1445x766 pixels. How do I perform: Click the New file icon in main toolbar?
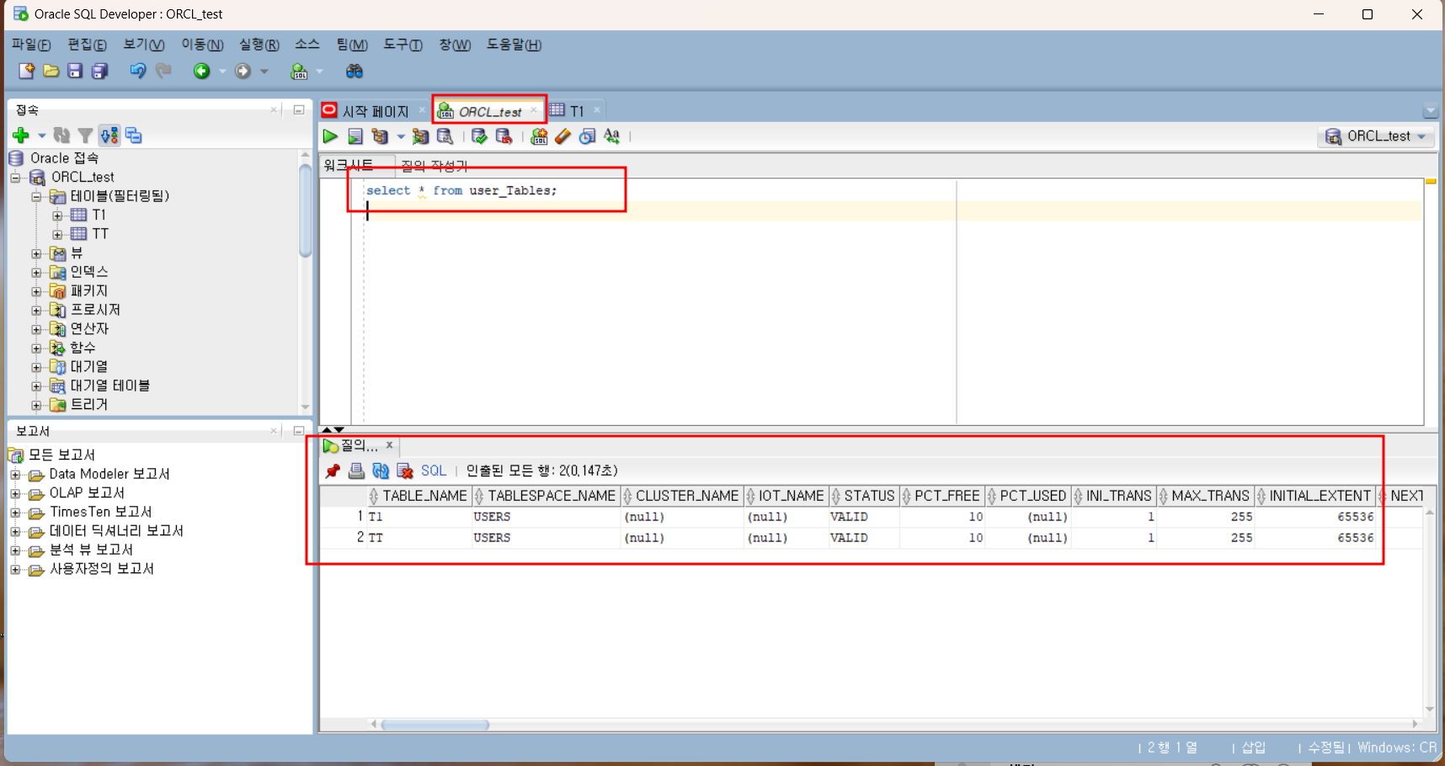tap(26, 72)
